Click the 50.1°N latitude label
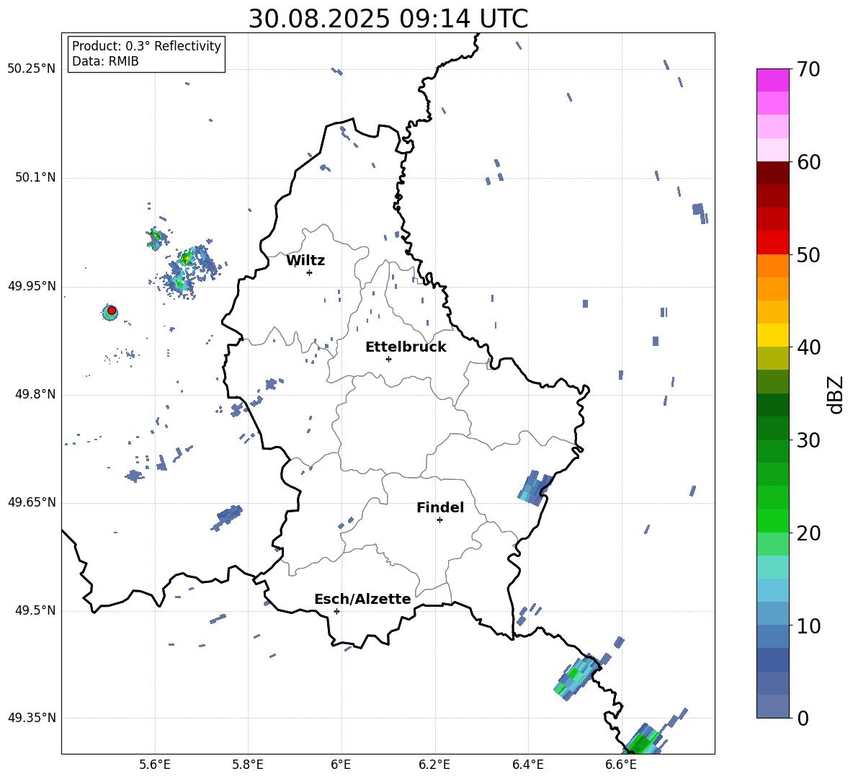853x779 pixels. pos(35,178)
